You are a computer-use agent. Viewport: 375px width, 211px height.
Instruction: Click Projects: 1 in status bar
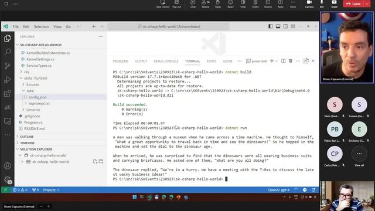point(51,190)
